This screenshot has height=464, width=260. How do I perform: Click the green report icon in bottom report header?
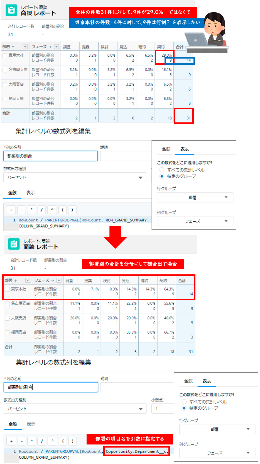pyautogui.click(x=14, y=244)
